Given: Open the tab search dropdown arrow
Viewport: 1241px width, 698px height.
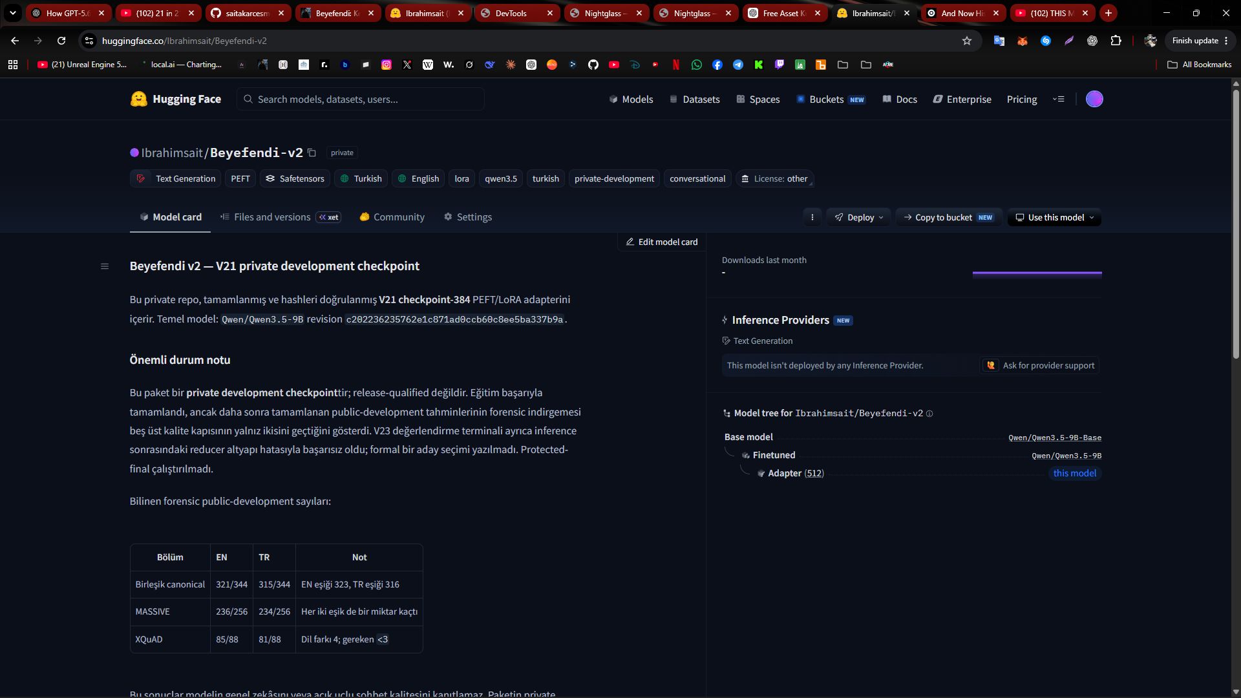Looking at the screenshot, I should tap(13, 13).
